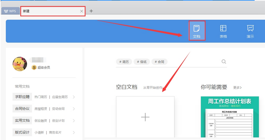Open the 周工作总结计划表 template
Viewport: 265px width, 140px height.
(230, 117)
